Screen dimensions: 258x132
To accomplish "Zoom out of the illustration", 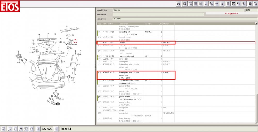I will coord(15,129).
